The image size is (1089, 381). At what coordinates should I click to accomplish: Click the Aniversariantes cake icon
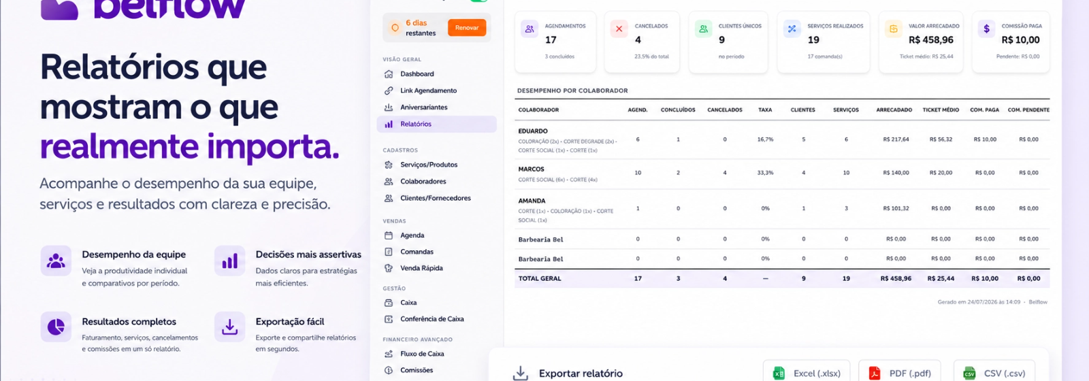(x=389, y=107)
